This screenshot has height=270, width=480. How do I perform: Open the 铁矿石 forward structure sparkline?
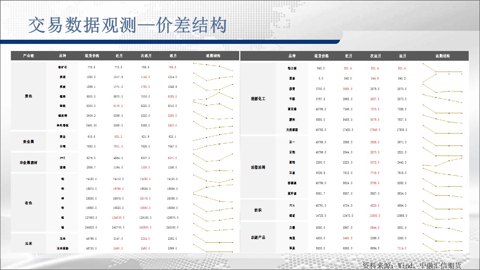click(x=213, y=67)
